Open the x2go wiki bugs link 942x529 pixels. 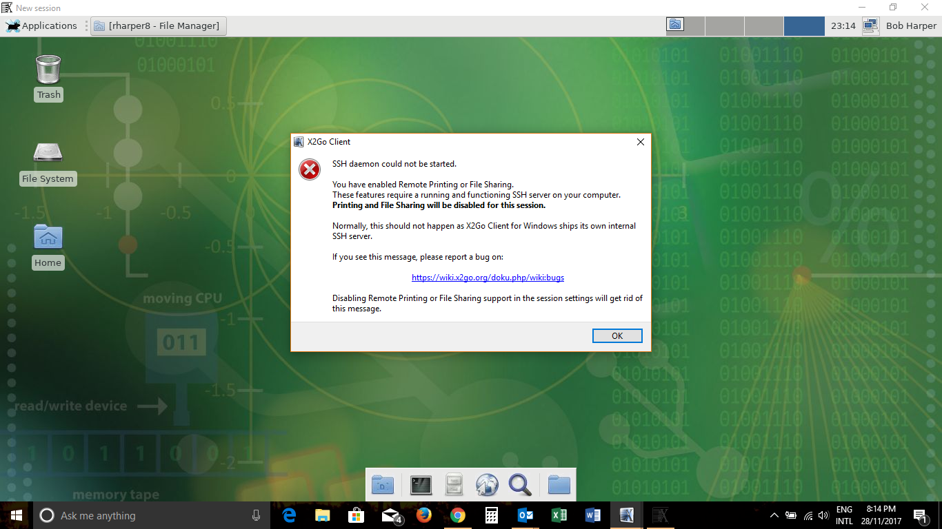coord(488,278)
